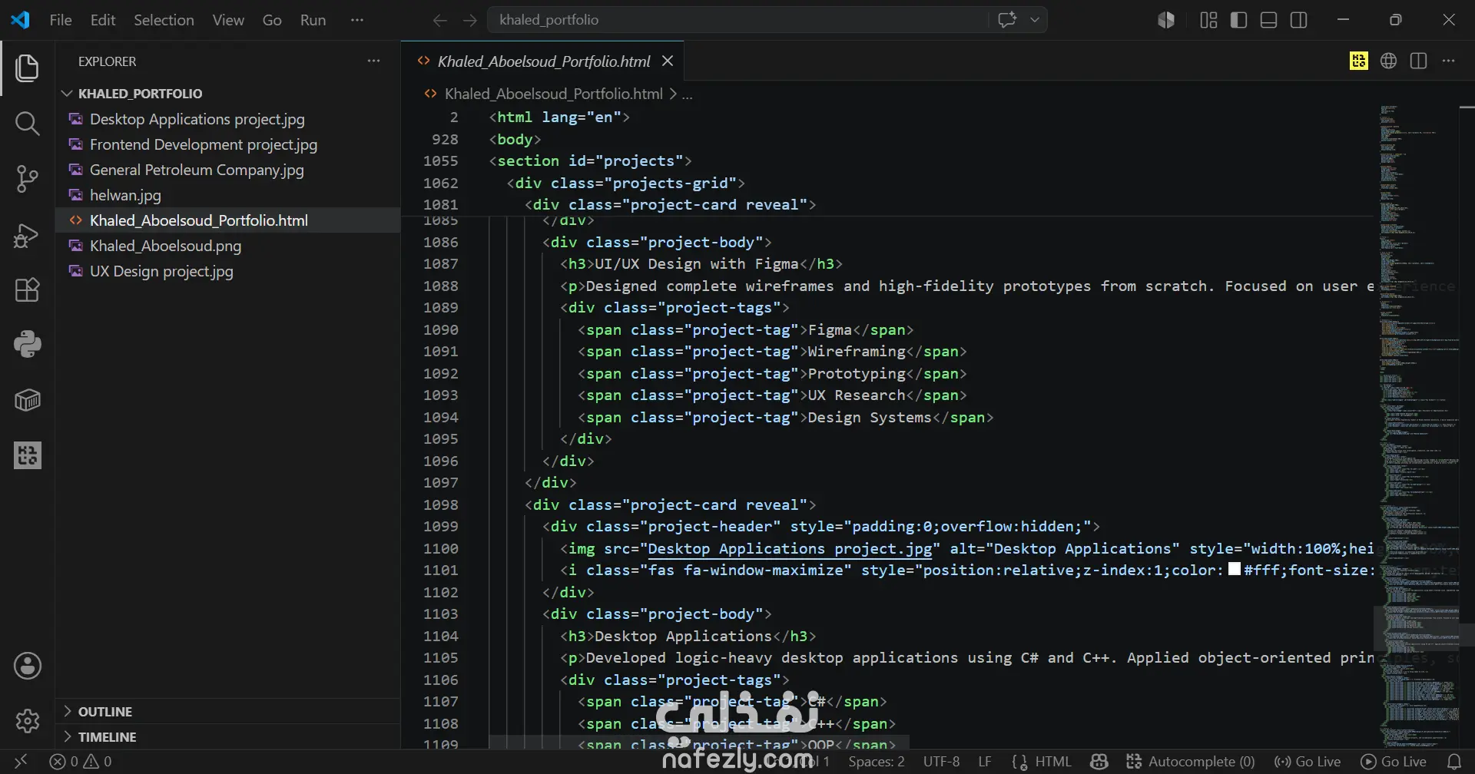Open preview in browser globe icon

pos(1388,61)
